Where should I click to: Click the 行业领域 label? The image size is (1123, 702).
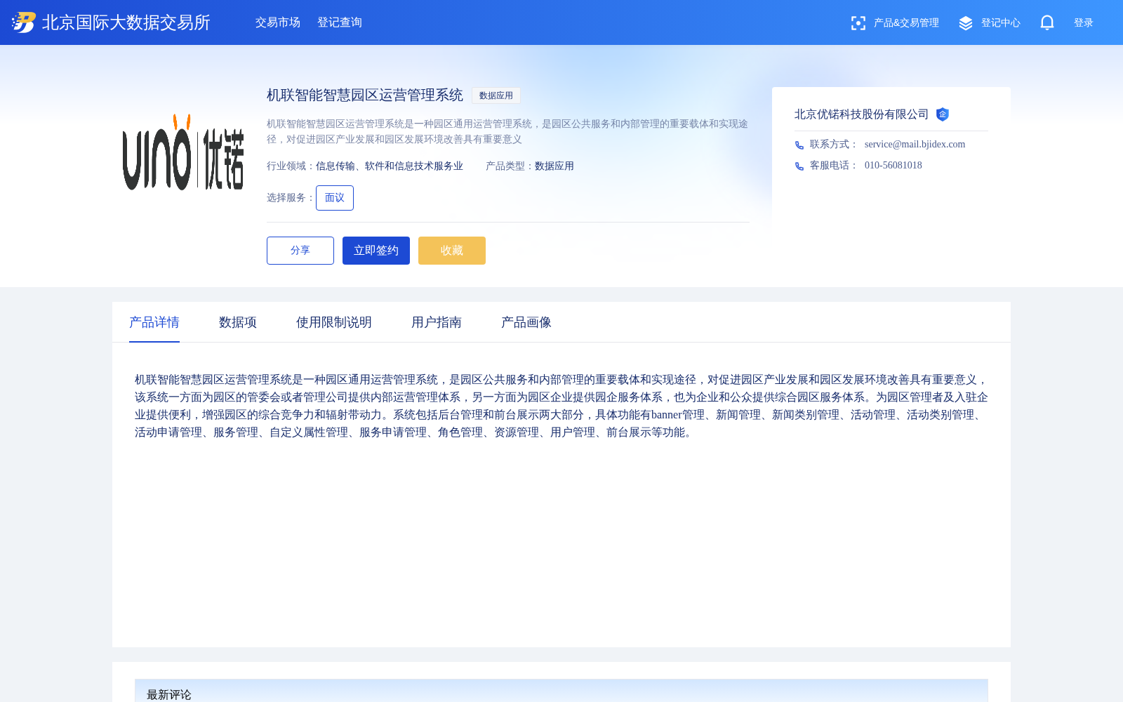[x=291, y=166]
